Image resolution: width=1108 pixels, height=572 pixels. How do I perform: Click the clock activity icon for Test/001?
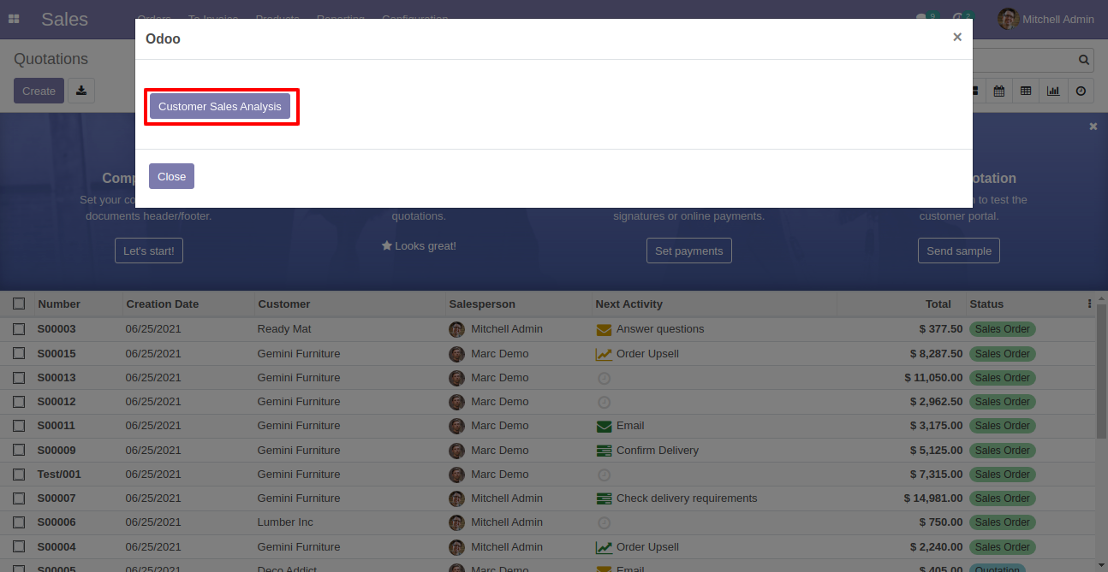click(x=604, y=475)
